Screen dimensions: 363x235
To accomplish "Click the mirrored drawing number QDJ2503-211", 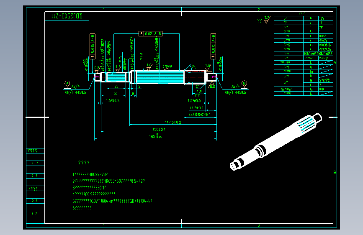I will (x=67, y=16).
